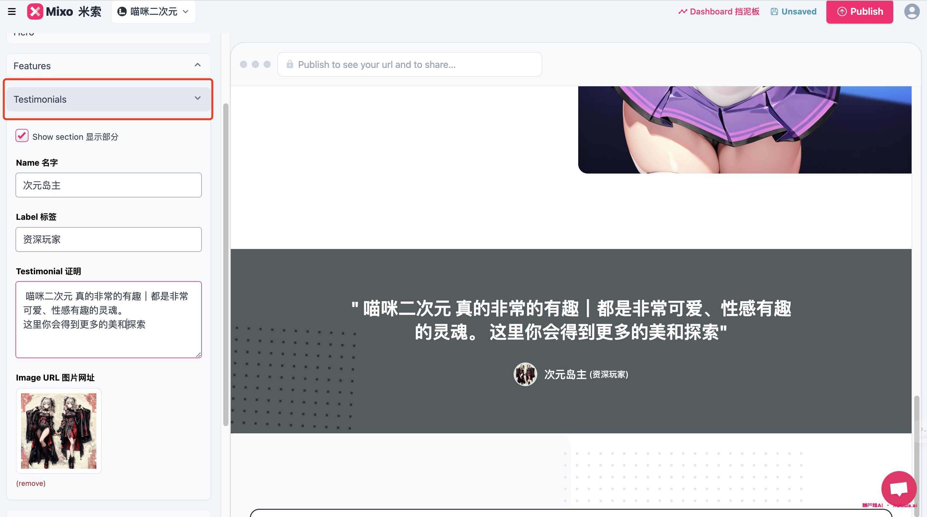The height and width of the screenshot is (517, 927).
Task: Click the hamburger menu icon
Action: click(12, 11)
